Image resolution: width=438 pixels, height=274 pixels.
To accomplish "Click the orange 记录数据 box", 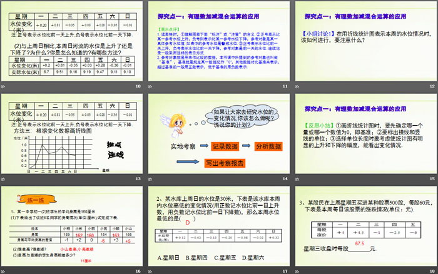I will (225, 146).
